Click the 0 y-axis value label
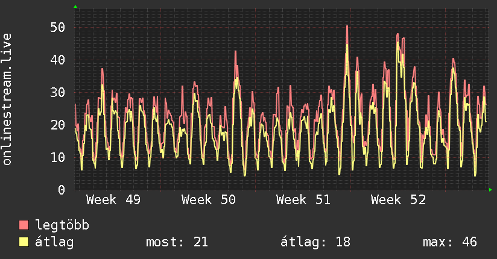Screen dimensions: 497x259 [x=61, y=190]
